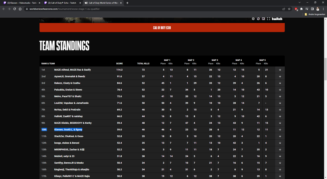Open the red shield ad blocker extension
This screenshot has width=327, height=179.
296,9
